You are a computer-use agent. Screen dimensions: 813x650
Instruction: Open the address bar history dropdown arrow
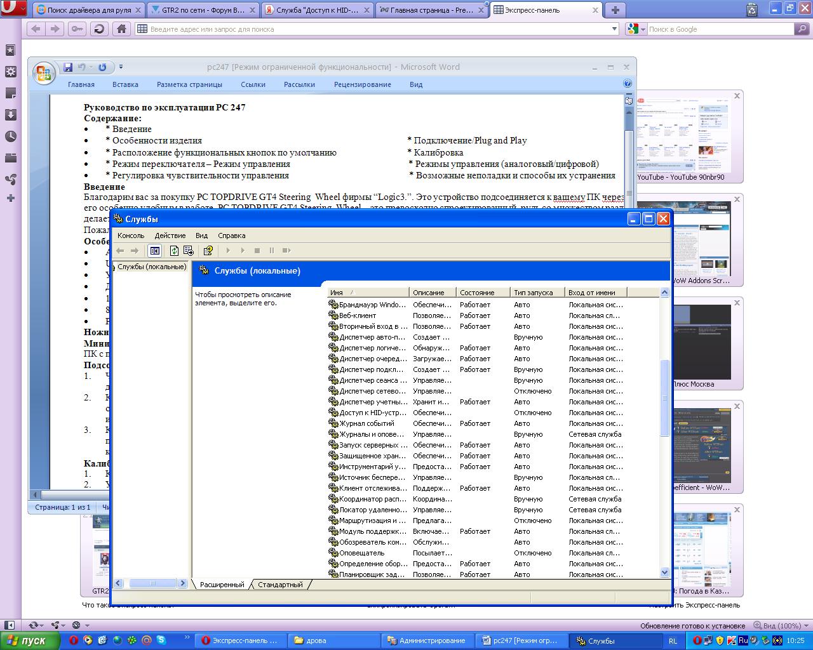614,29
